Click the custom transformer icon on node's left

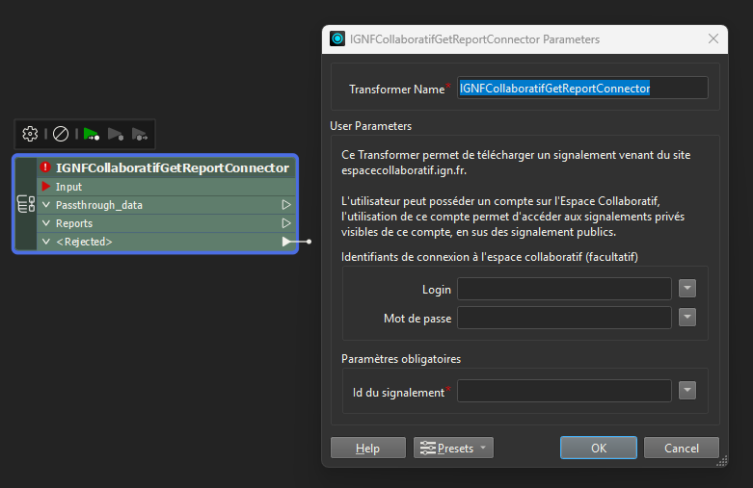click(x=26, y=204)
